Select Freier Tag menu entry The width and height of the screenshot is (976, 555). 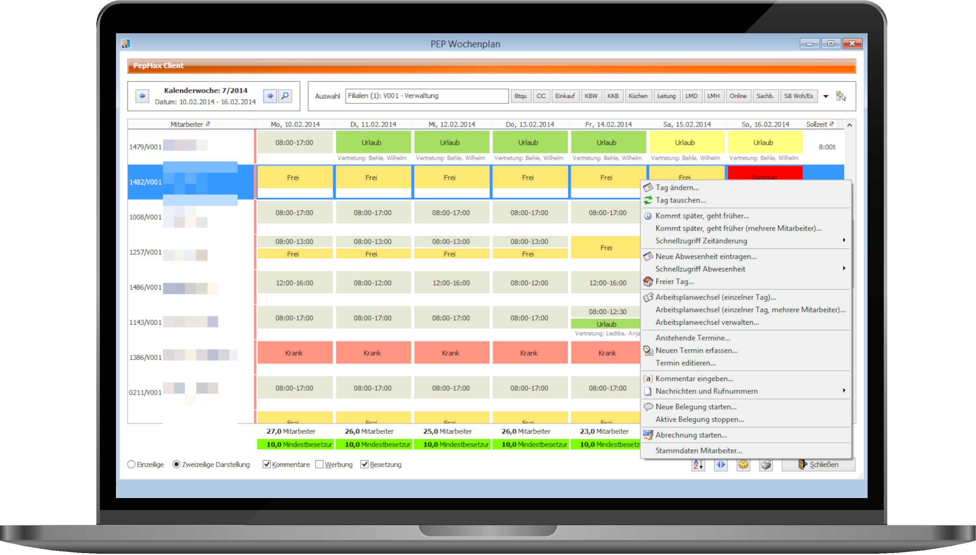(747, 282)
